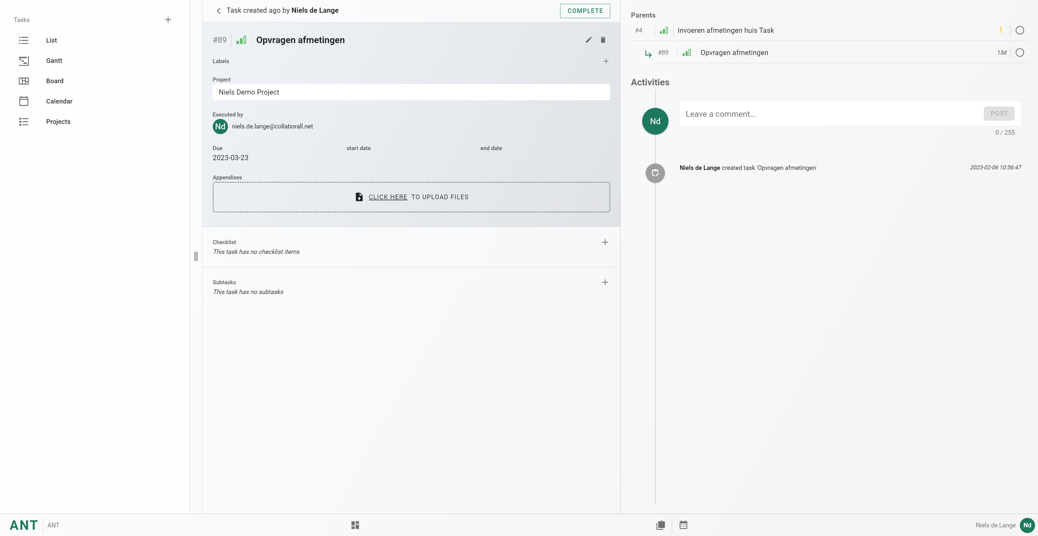Add a subtask with plus icon
This screenshot has width=1038, height=536.
click(605, 282)
